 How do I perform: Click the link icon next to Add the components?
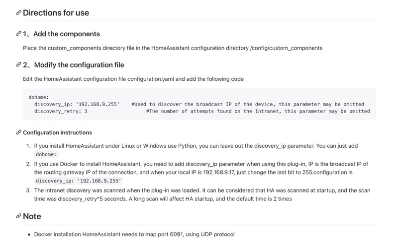pos(18,33)
